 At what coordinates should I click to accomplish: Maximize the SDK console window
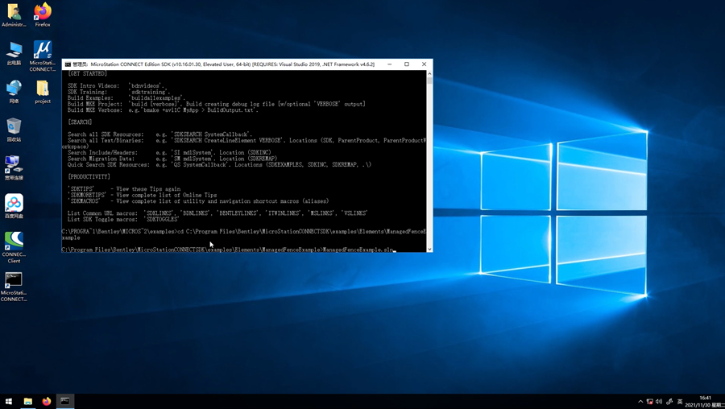point(407,64)
